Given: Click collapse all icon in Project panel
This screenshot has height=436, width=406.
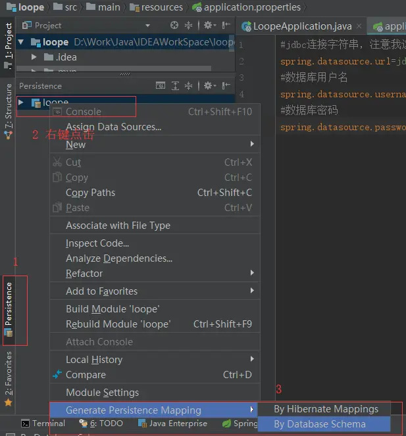Looking at the screenshot, I should (x=188, y=25).
